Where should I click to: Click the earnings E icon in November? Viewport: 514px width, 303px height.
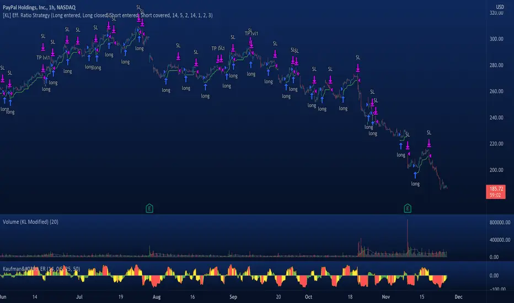pyautogui.click(x=408, y=208)
